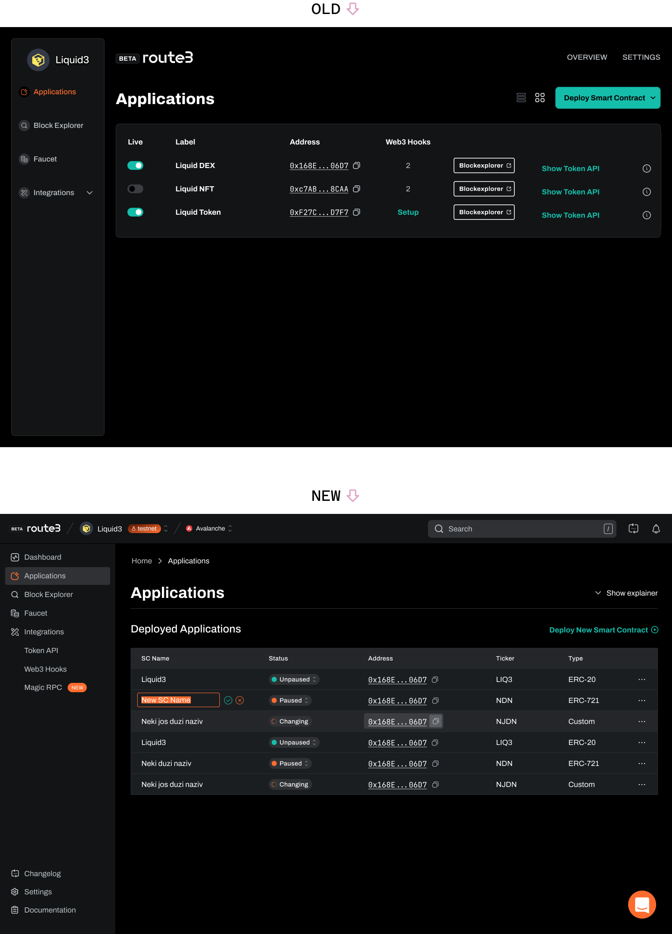This screenshot has width=672, height=934.
Task: Switch to grid view layout icon
Action: tap(540, 98)
